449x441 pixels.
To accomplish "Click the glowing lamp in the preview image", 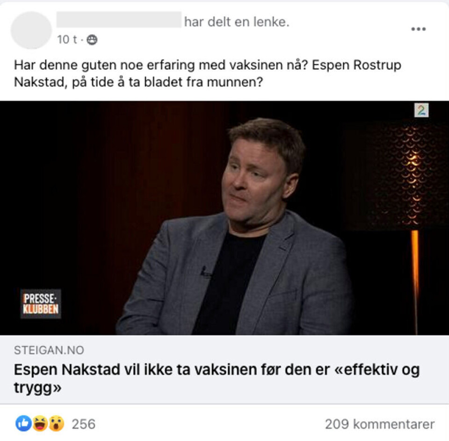I will click(410, 175).
